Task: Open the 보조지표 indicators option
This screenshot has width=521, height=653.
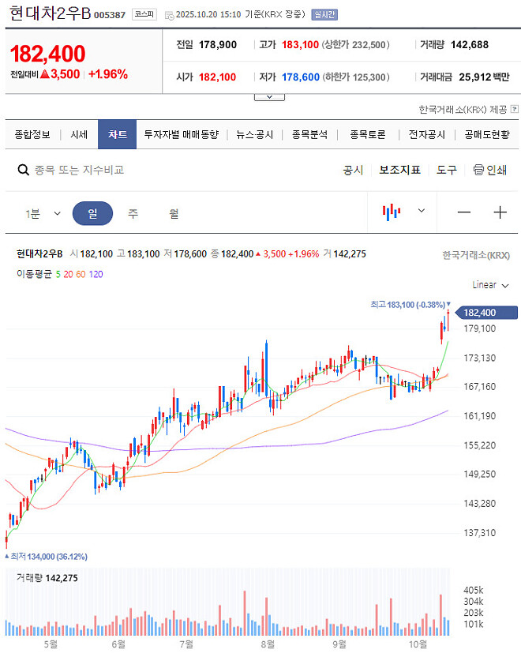Action: [401, 170]
